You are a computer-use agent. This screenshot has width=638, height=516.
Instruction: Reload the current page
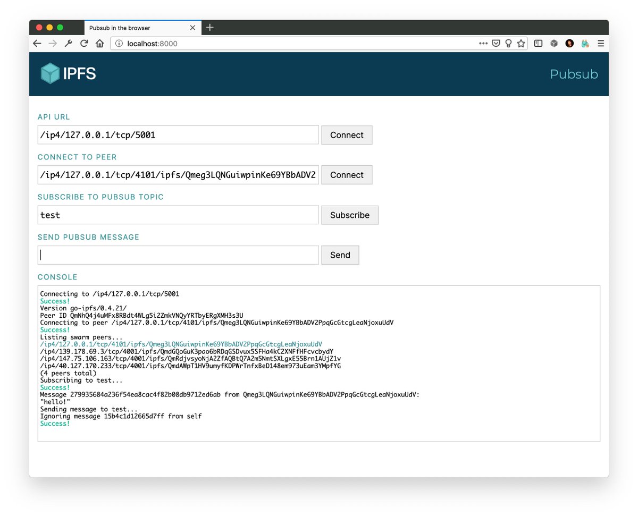(x=84, y=44)
